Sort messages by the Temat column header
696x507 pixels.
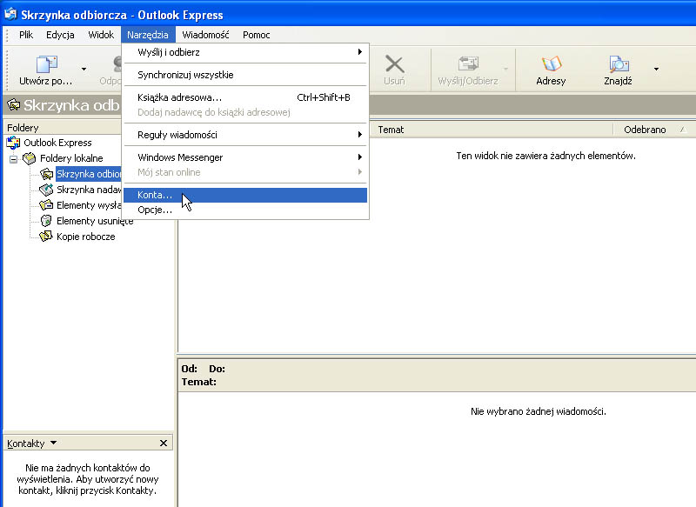coord(491,130)
